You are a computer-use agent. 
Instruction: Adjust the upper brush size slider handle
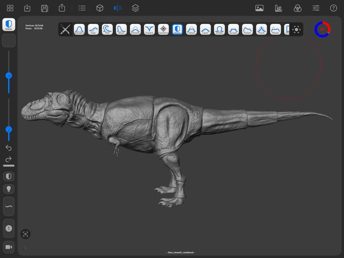coord(9,76)
